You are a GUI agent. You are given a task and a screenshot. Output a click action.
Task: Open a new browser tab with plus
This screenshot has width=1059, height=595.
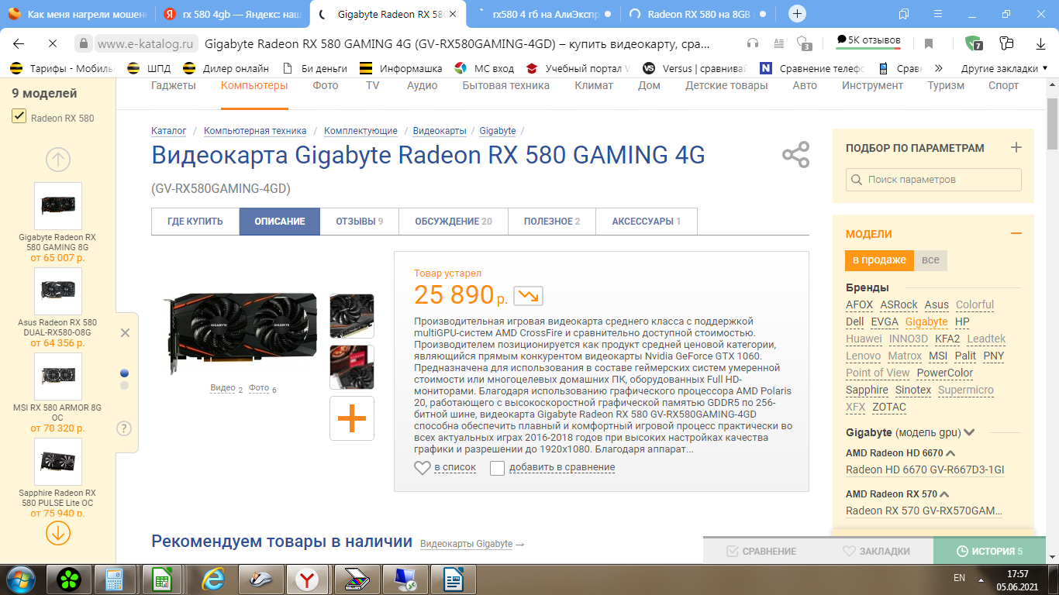pyautogui.click(x=797, y=14)
